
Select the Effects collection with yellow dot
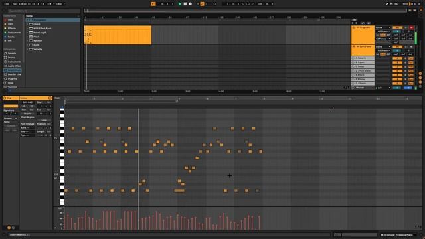click(12, 28)
